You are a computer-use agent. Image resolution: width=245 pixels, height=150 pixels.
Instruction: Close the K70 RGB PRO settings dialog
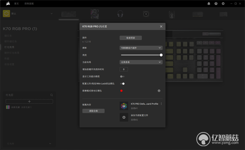coord(161,26)
